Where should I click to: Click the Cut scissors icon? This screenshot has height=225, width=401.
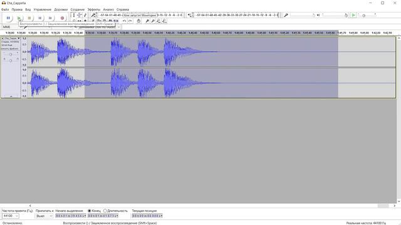(93, 21)
